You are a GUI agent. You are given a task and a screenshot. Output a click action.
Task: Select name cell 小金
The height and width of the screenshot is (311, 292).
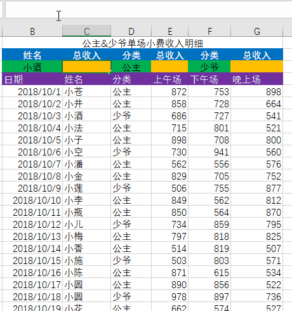coord(86,175)
